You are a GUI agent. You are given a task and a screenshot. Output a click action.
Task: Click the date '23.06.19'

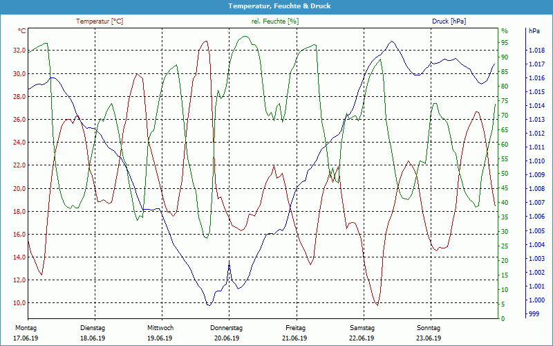(x=429, y=338)
